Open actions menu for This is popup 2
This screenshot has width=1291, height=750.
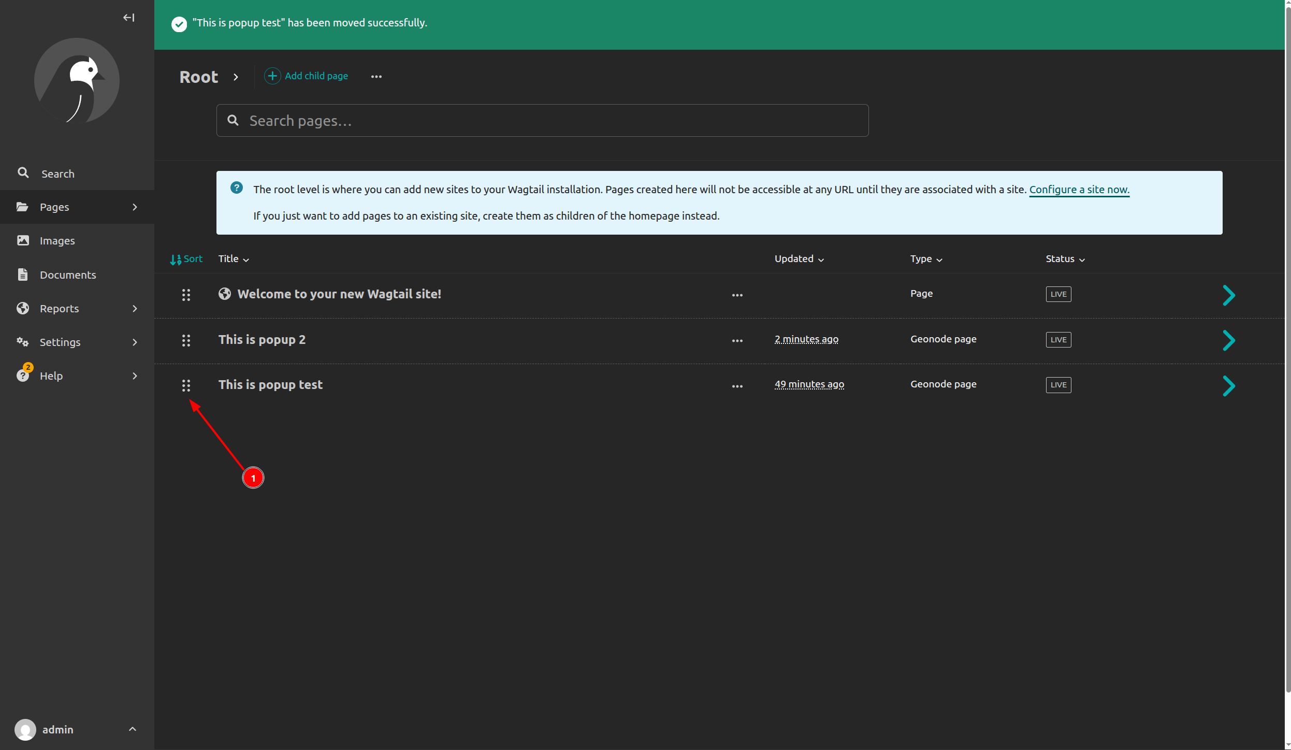(737, 341)
